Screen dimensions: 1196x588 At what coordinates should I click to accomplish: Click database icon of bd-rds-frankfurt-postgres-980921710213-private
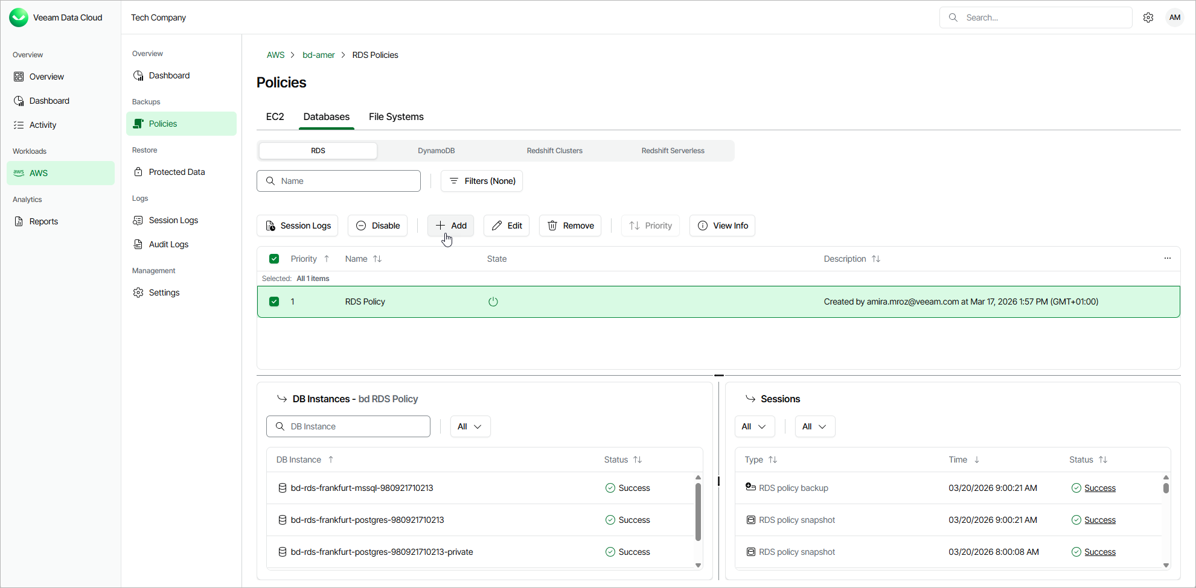[x=282, y=552]
